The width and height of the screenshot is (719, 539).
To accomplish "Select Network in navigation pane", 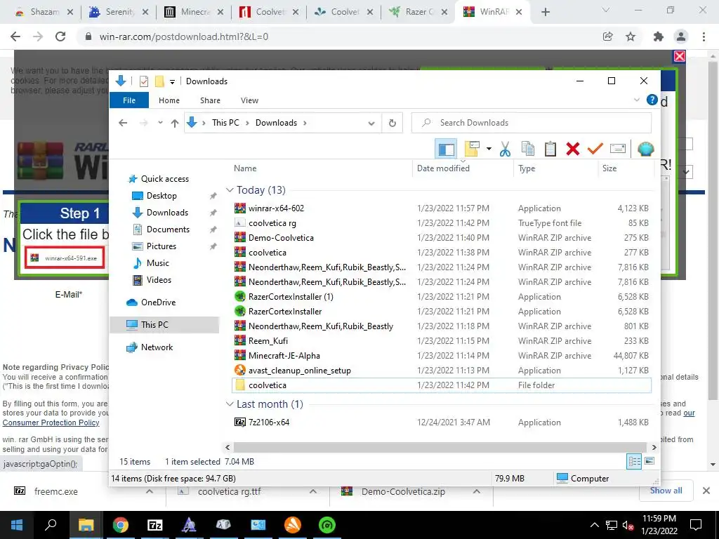I will pos(157,347).
